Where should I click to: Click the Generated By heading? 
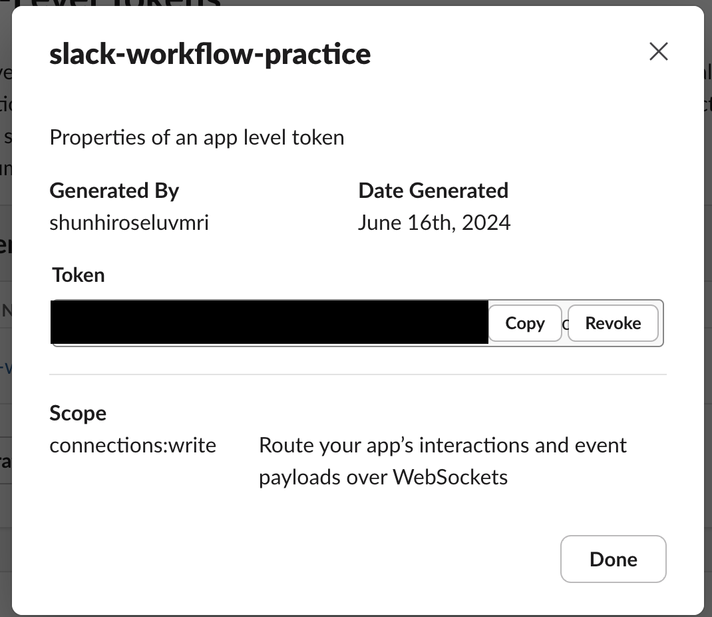tap(114, 191)
